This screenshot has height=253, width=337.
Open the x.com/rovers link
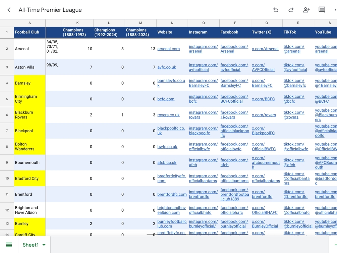(264, 115)
